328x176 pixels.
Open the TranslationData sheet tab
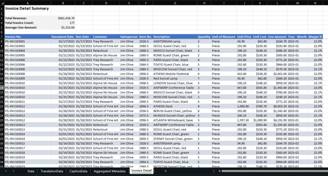[52, 171]
